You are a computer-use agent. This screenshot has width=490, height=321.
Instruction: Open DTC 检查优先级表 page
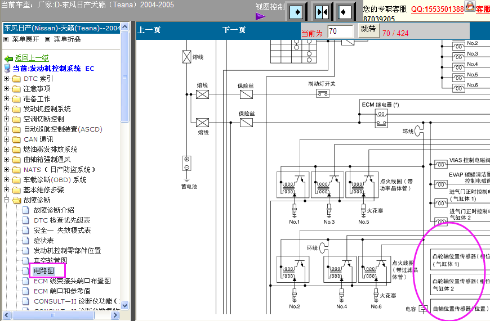tap(62, 220)
